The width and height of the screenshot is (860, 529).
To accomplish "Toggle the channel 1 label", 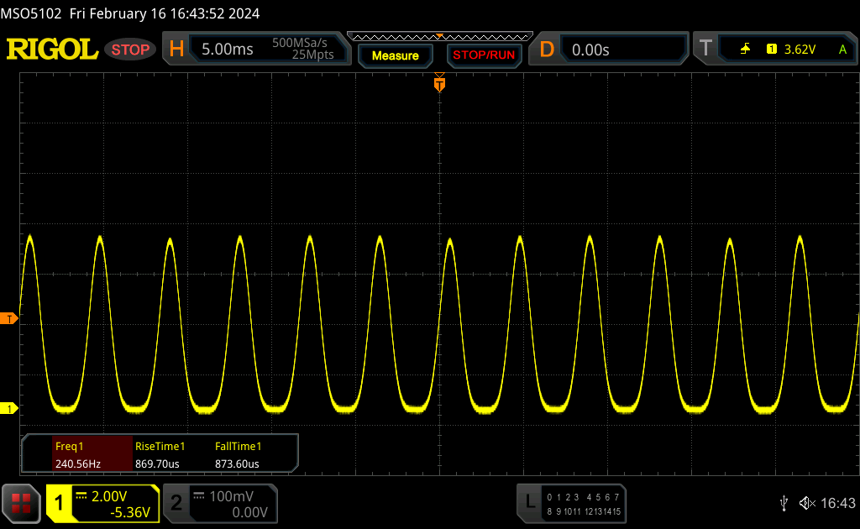I will [x=59, y=503].
